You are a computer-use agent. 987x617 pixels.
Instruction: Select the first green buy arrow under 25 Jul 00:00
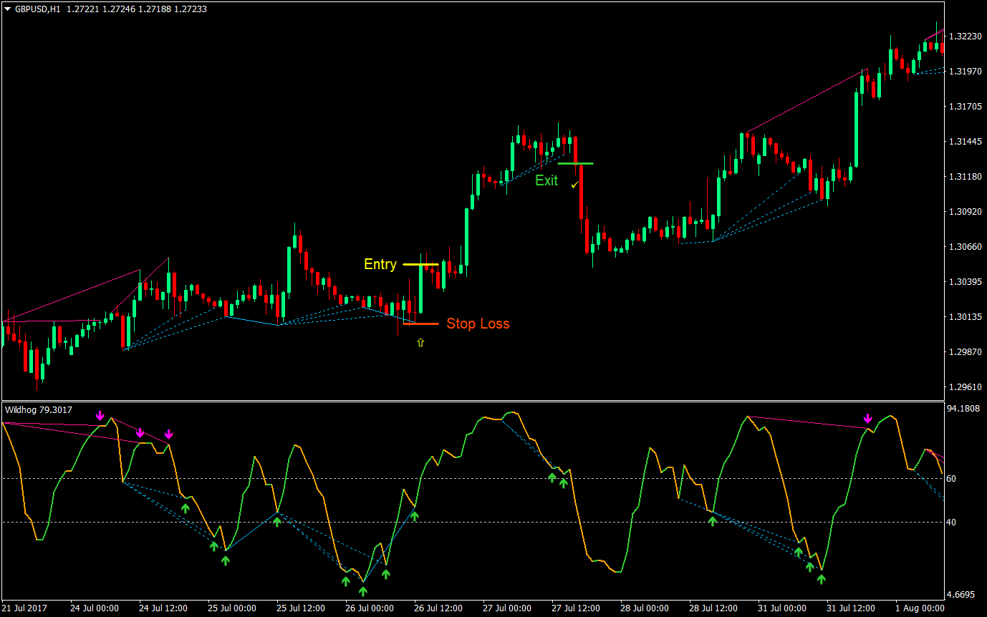point(213,546)
